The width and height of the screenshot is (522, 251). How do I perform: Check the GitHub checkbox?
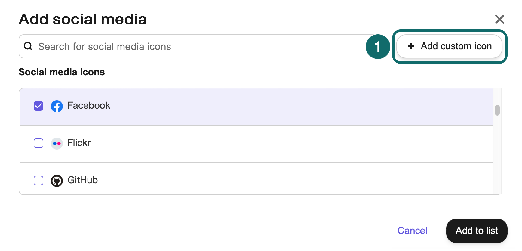pos(38,181)
